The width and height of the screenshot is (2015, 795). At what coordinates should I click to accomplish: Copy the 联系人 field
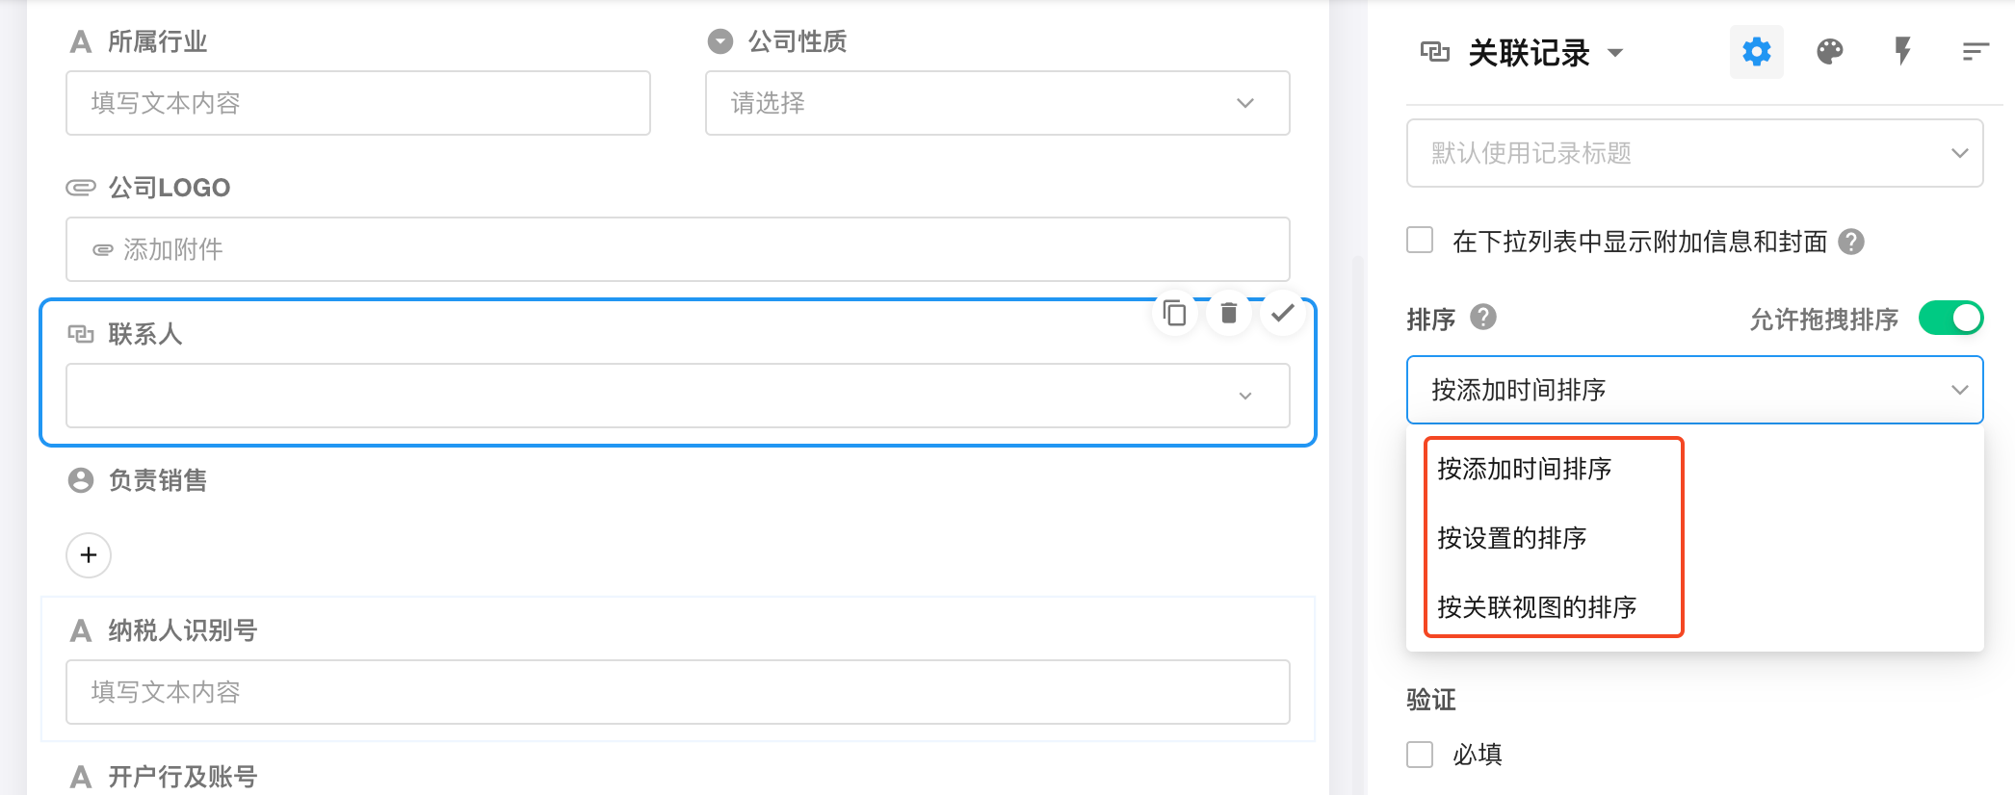[x=1174, y=314]
